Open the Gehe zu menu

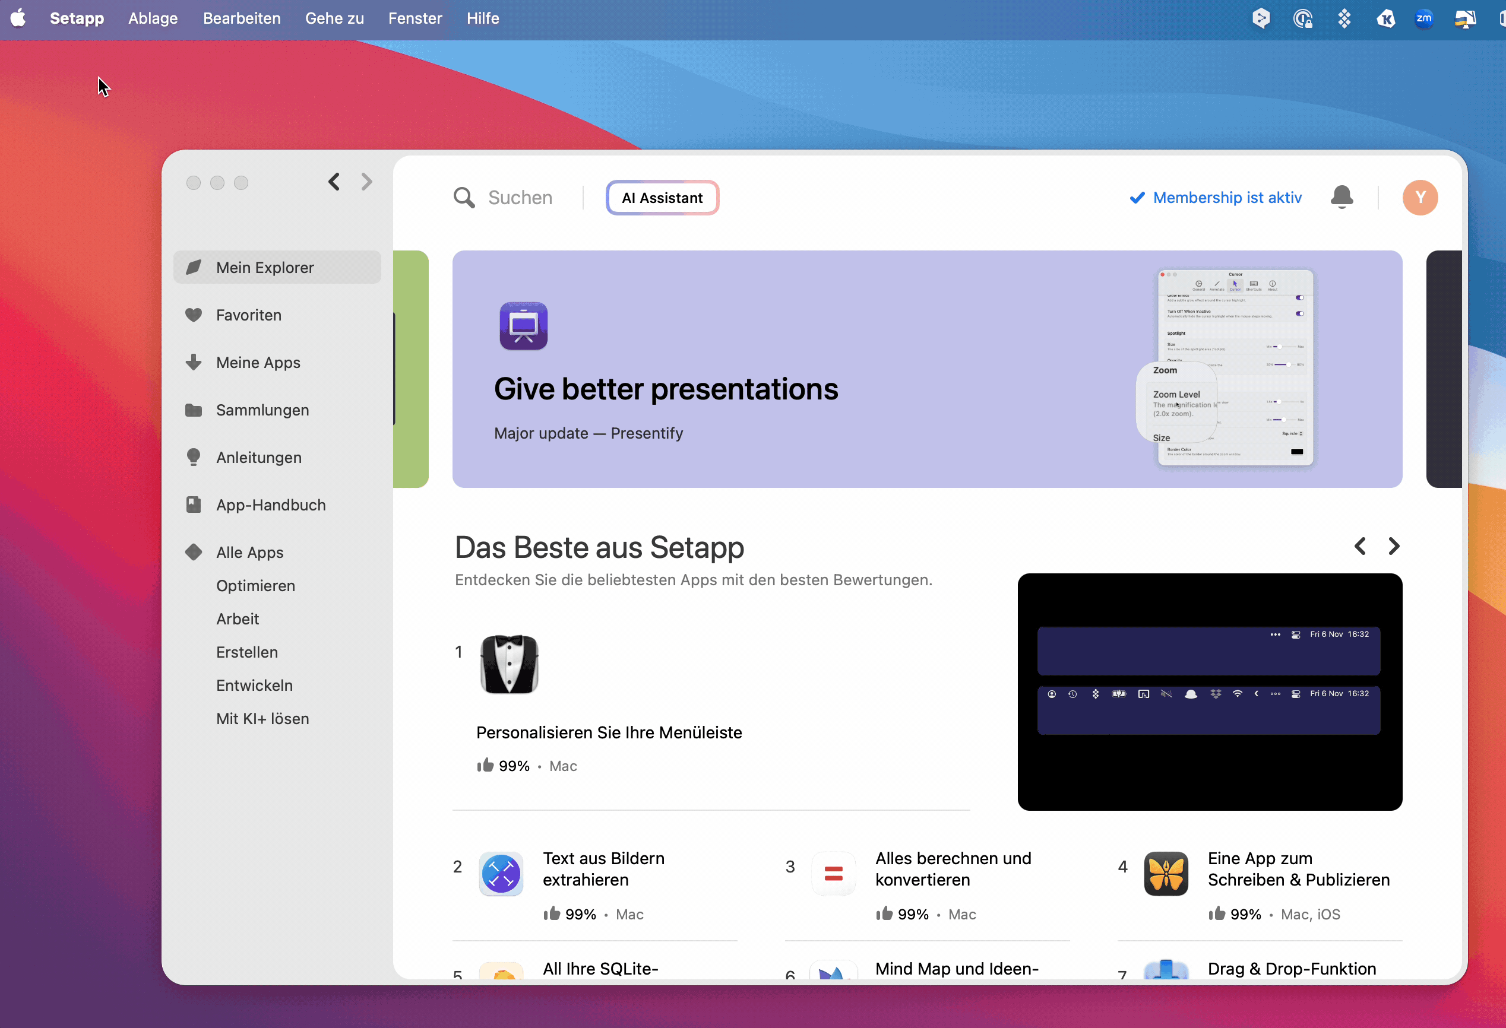pos(334,18)
